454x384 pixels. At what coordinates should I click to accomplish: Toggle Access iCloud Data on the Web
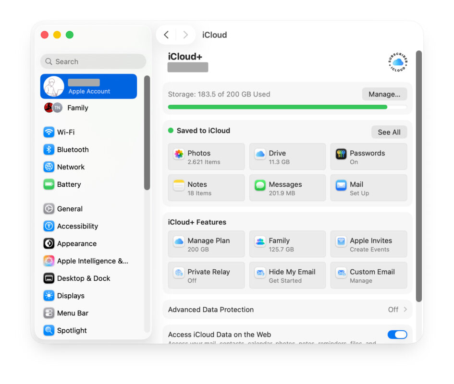coord(397,335)
